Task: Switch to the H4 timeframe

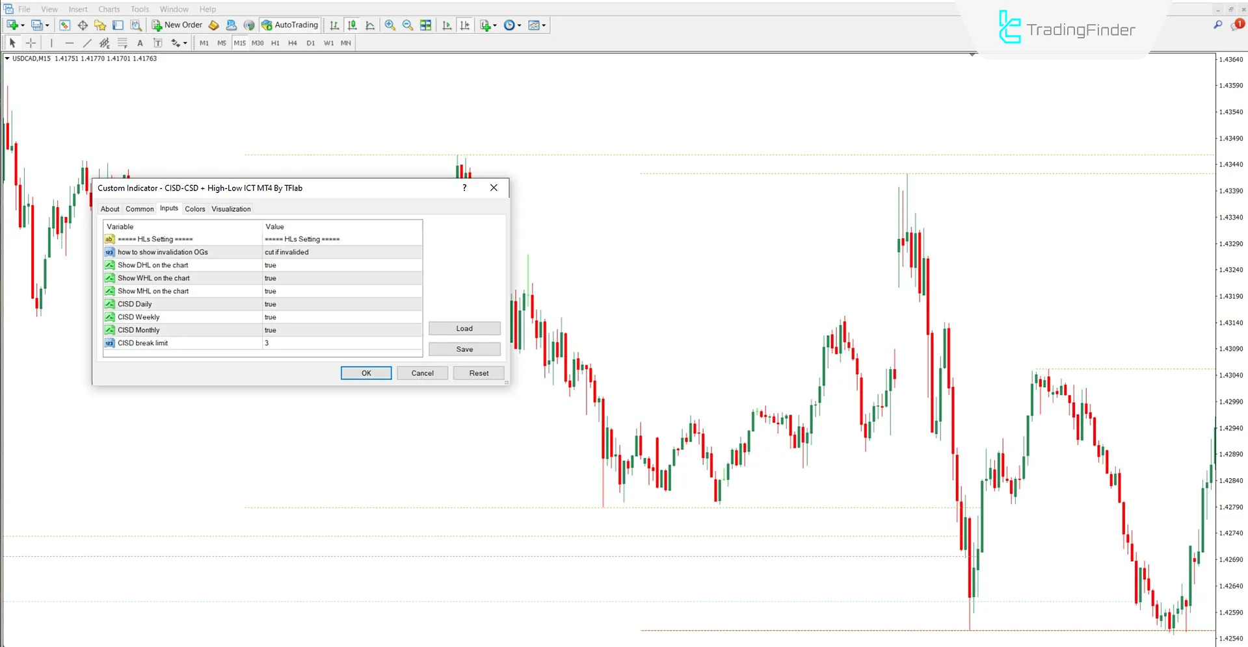Action: pos(292,43)
